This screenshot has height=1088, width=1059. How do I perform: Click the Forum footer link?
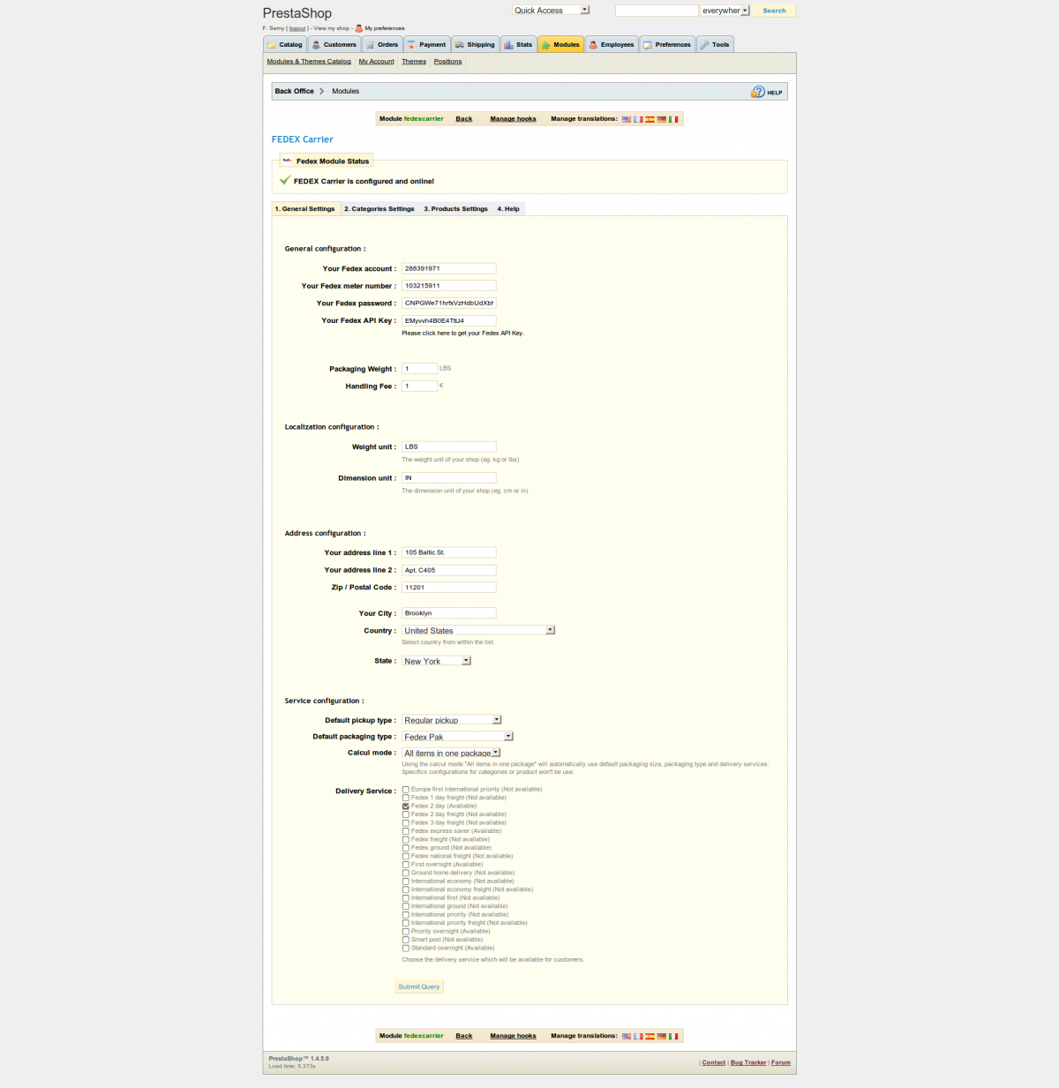[x=781, y=1063]
